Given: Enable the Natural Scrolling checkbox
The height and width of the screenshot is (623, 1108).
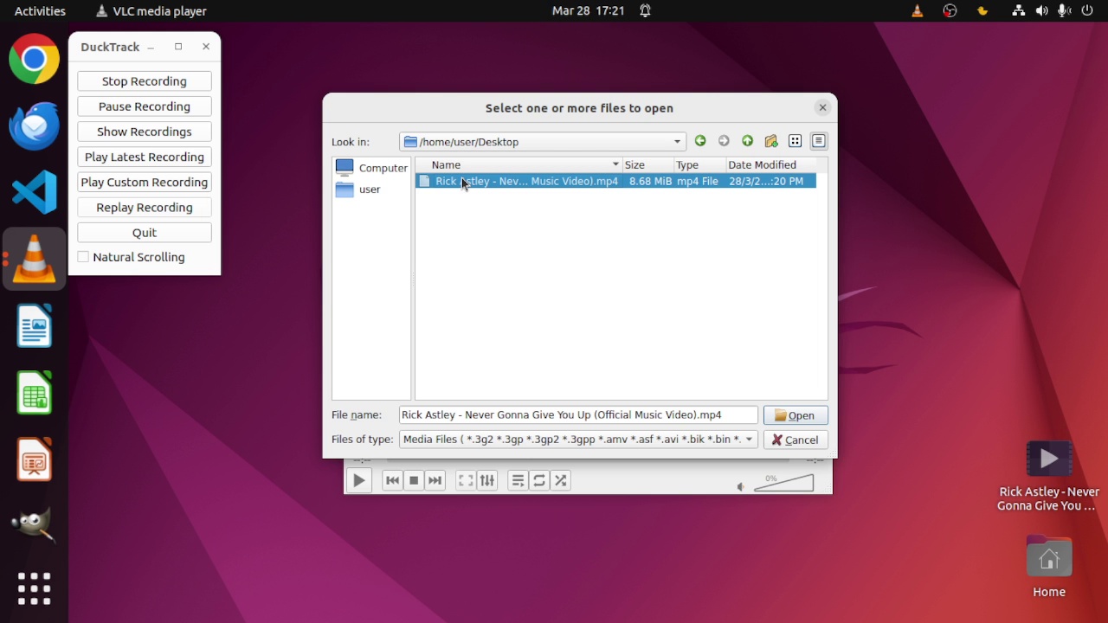Looking at the screenshot, I should (83, 257).
